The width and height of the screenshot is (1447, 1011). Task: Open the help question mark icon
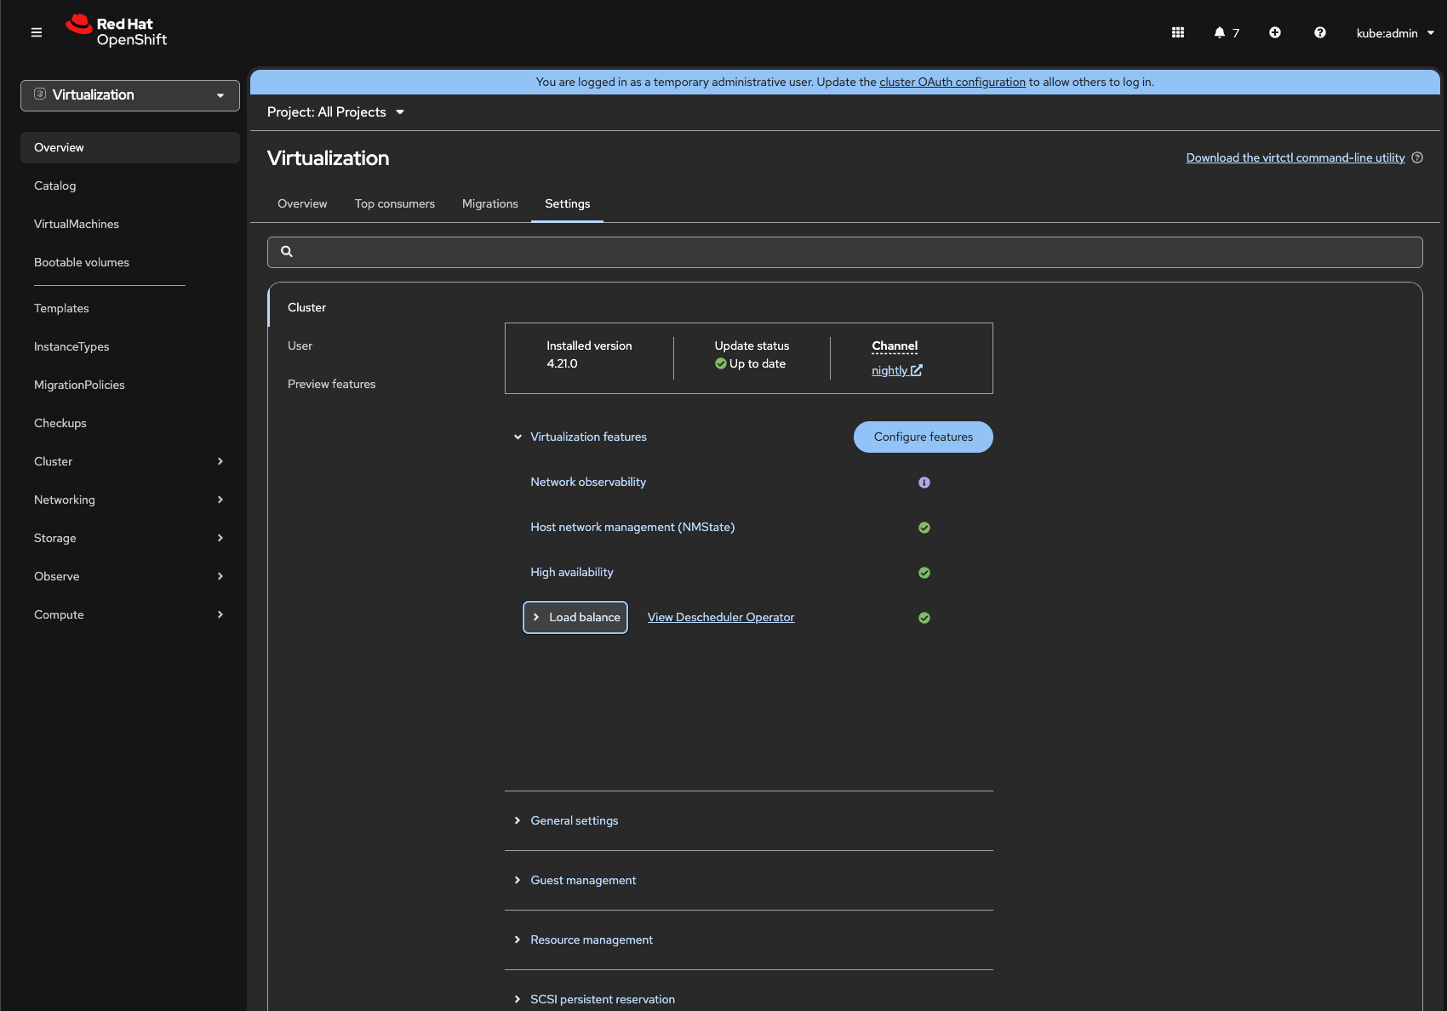(x=1320, y=32)
